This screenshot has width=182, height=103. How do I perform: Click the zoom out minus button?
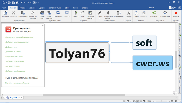(154, 101)
